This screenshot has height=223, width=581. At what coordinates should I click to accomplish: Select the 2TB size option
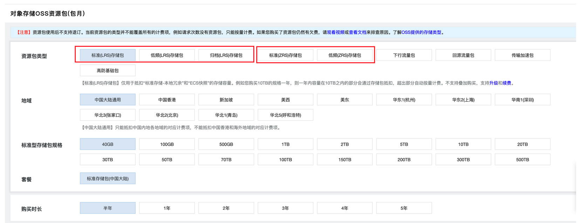coord(344,144)
